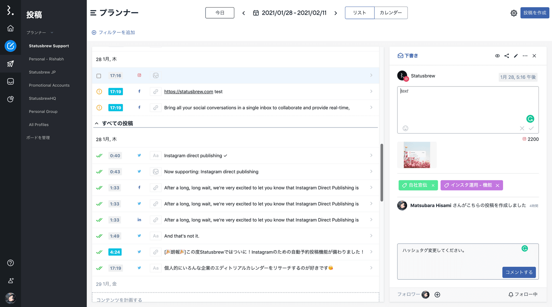552x307 pixels.
Task: Toggle the preview eye icon
Action: (497, 56)
